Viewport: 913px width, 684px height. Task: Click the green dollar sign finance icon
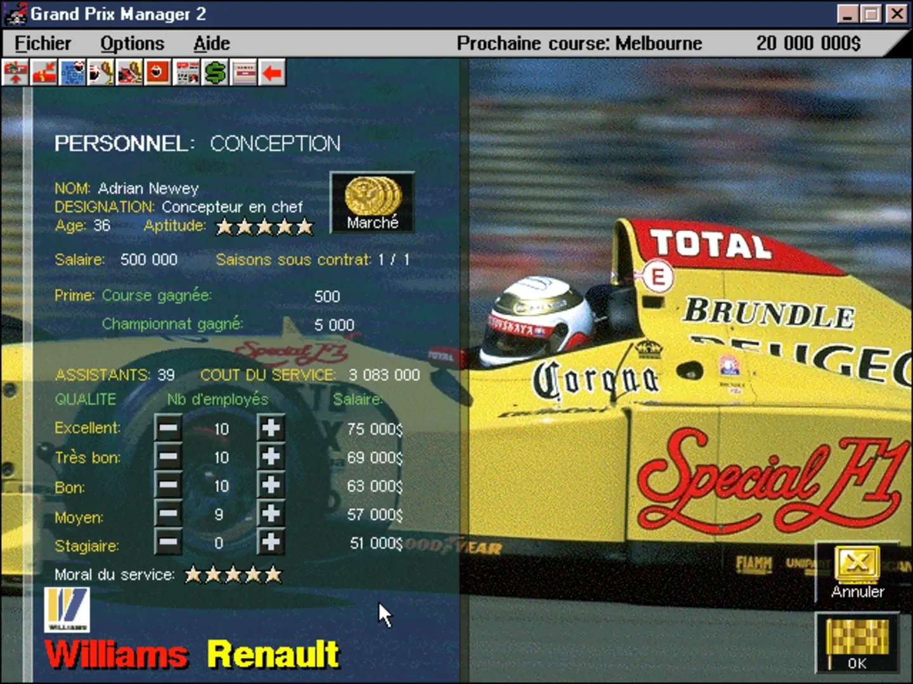point(215,73)
